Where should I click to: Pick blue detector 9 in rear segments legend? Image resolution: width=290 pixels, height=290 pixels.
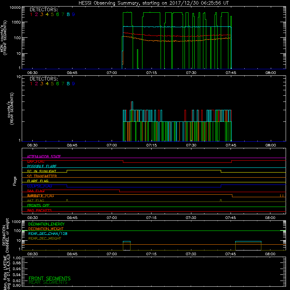74,84
